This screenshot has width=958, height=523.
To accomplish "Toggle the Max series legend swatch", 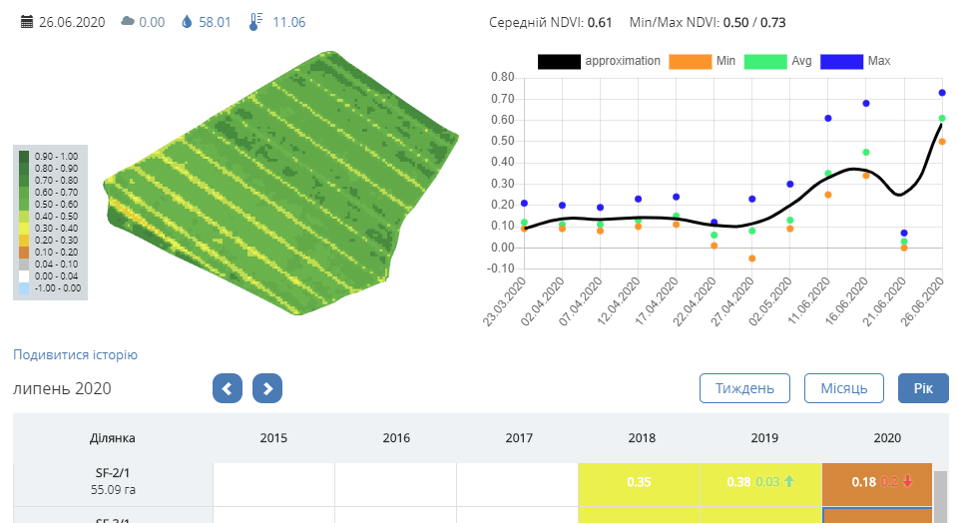I will point(841,61).
